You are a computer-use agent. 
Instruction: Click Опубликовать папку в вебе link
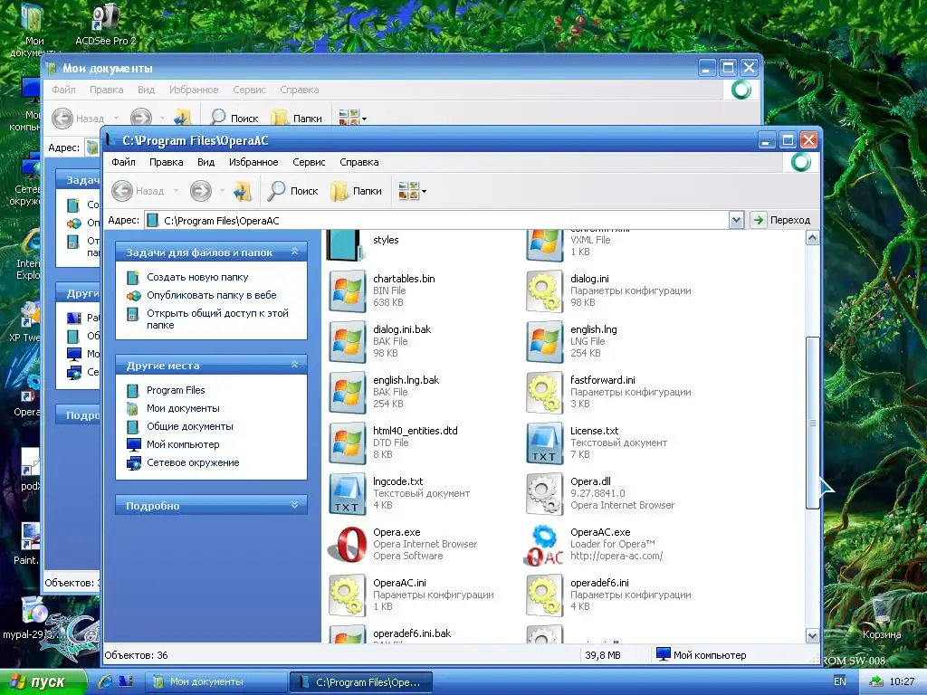[212, 295]
